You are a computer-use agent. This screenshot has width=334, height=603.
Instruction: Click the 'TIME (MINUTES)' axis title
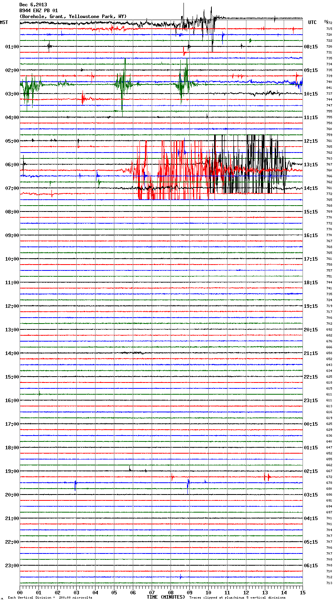point(166,597)
